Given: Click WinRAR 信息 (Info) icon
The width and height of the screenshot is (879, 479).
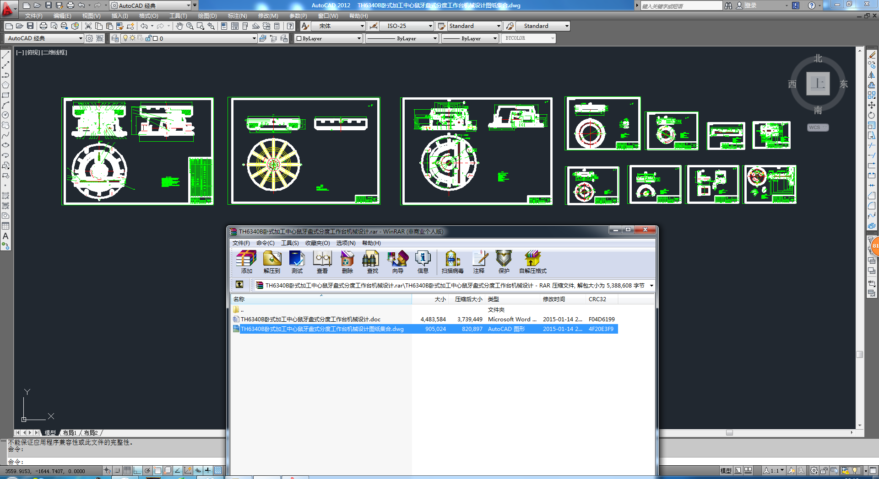Looking at the screenshot, I should (423, 262).
